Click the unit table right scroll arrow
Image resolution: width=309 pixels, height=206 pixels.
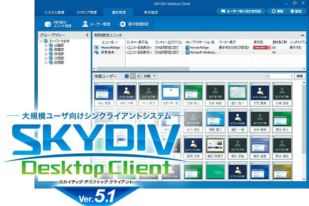[304, 69]
